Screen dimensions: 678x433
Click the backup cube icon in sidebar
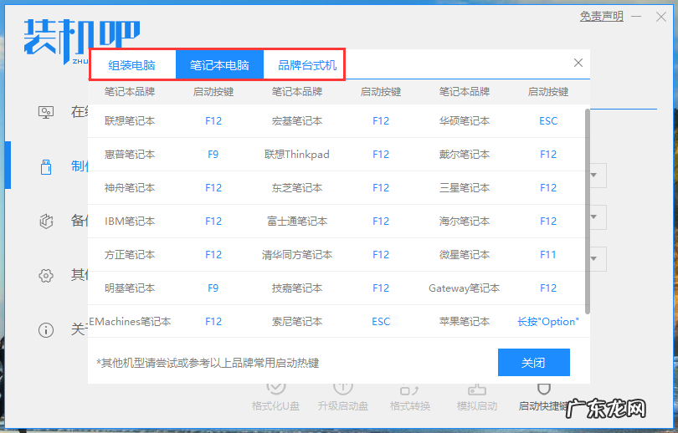[46, 221]
